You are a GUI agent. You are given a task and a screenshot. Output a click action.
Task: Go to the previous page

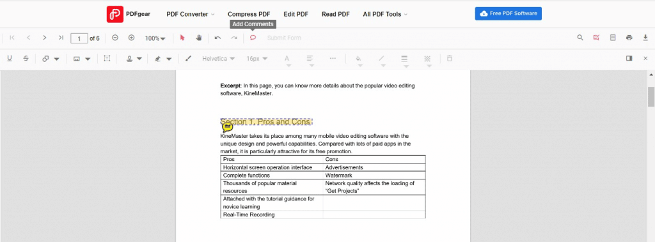(28, 38)
